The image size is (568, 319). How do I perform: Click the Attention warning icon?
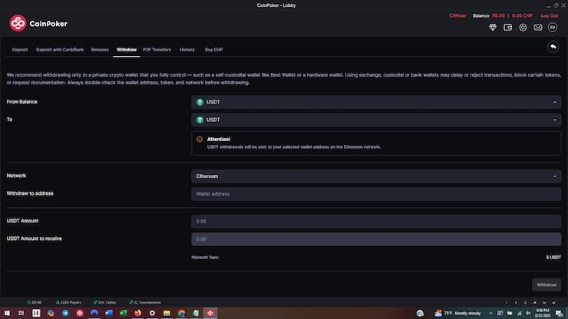click(x=200, y=139)
